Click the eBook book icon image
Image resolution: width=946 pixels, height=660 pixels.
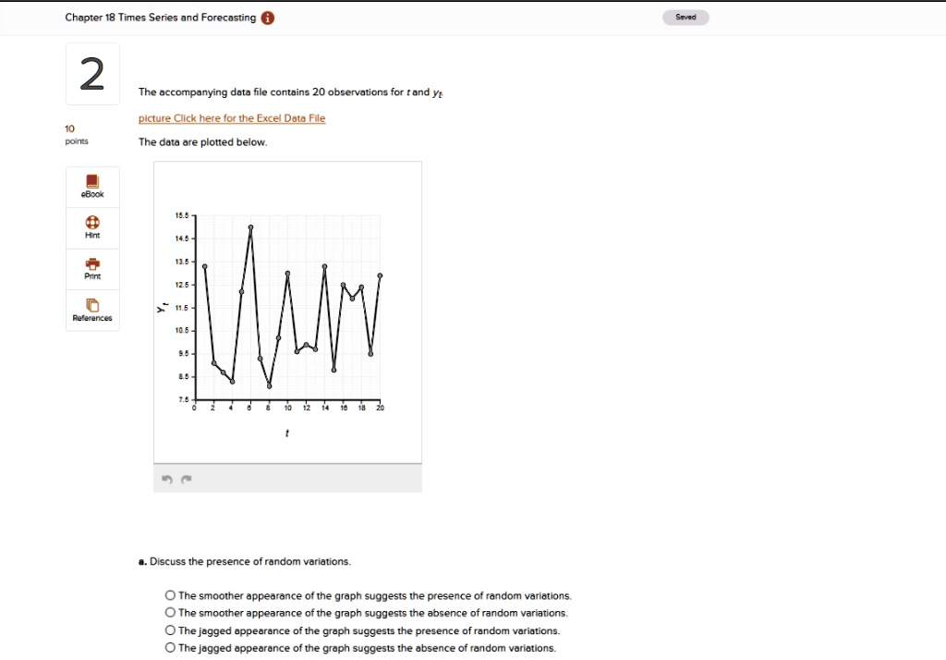point(91,182)
